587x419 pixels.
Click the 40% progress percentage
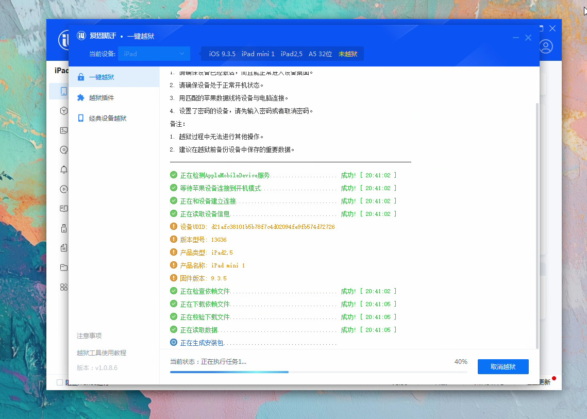[x=461, y=362]
